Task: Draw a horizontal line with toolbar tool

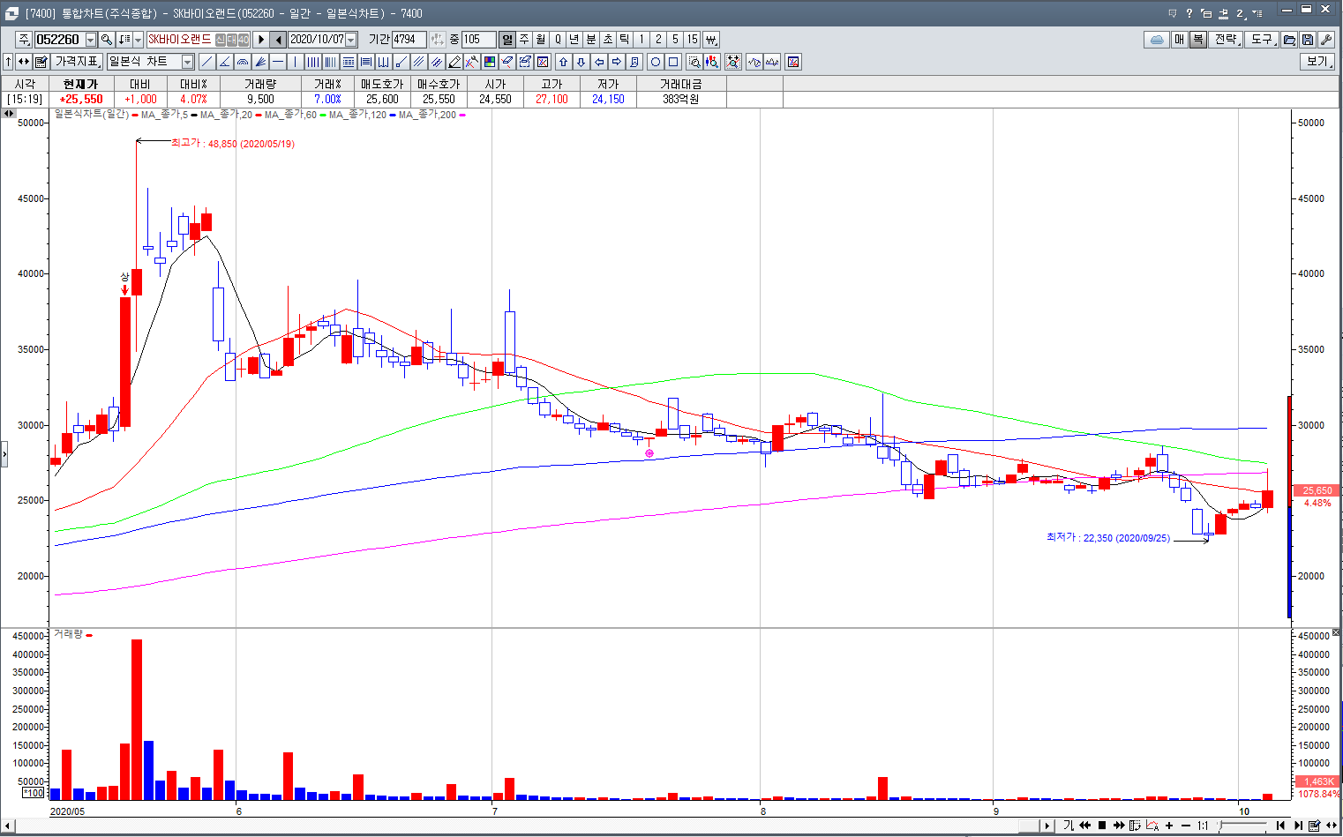Action: click(277, 62)
